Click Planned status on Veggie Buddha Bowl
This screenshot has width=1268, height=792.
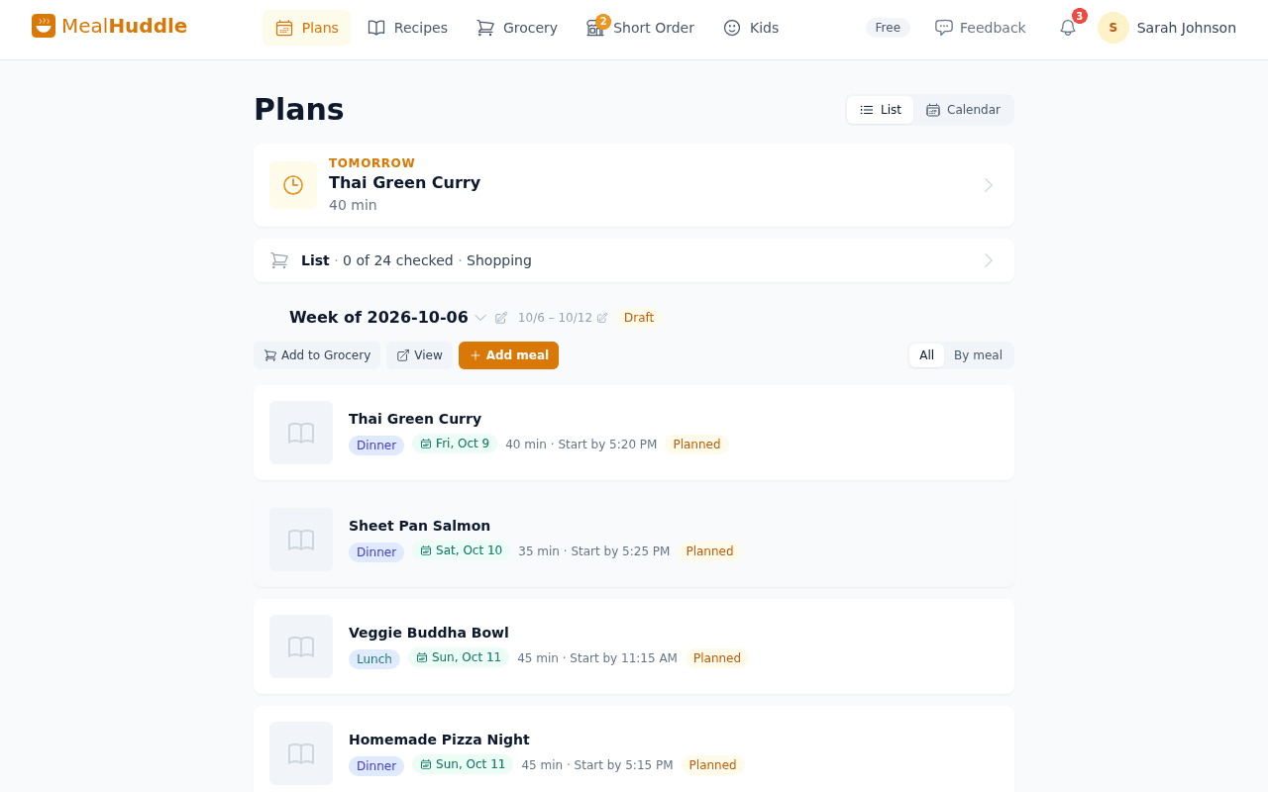(716, 658)
